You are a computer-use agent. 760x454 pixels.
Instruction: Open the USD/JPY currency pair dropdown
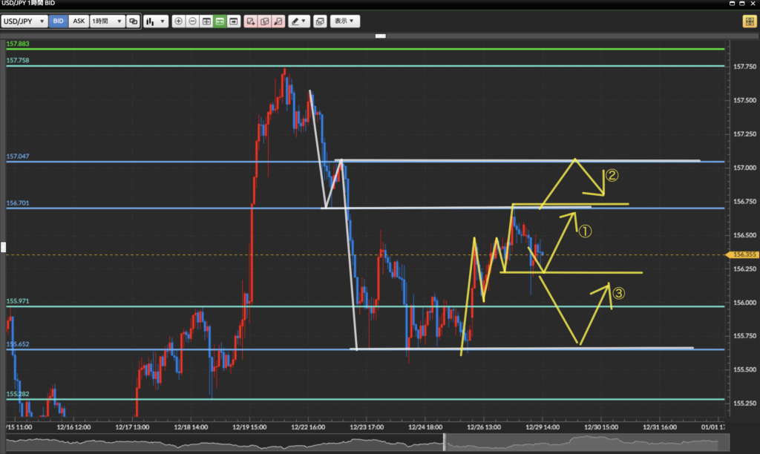[24, 22]
